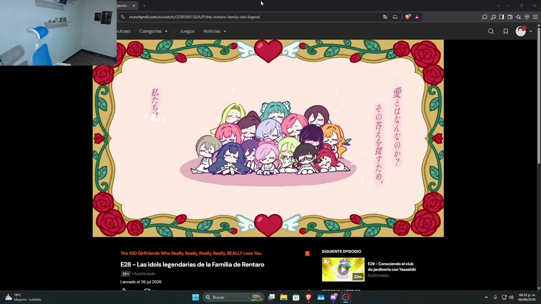The width and height of the screenshot is (541, 304).
Task: Close the current browser tab
Action: 134,5
